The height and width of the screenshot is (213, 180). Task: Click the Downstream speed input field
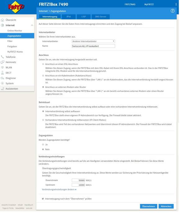[x=78, y=180]
